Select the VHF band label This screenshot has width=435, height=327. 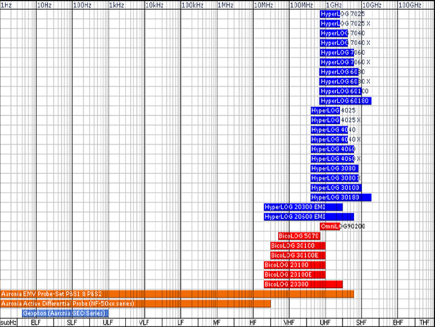(289, 322)
